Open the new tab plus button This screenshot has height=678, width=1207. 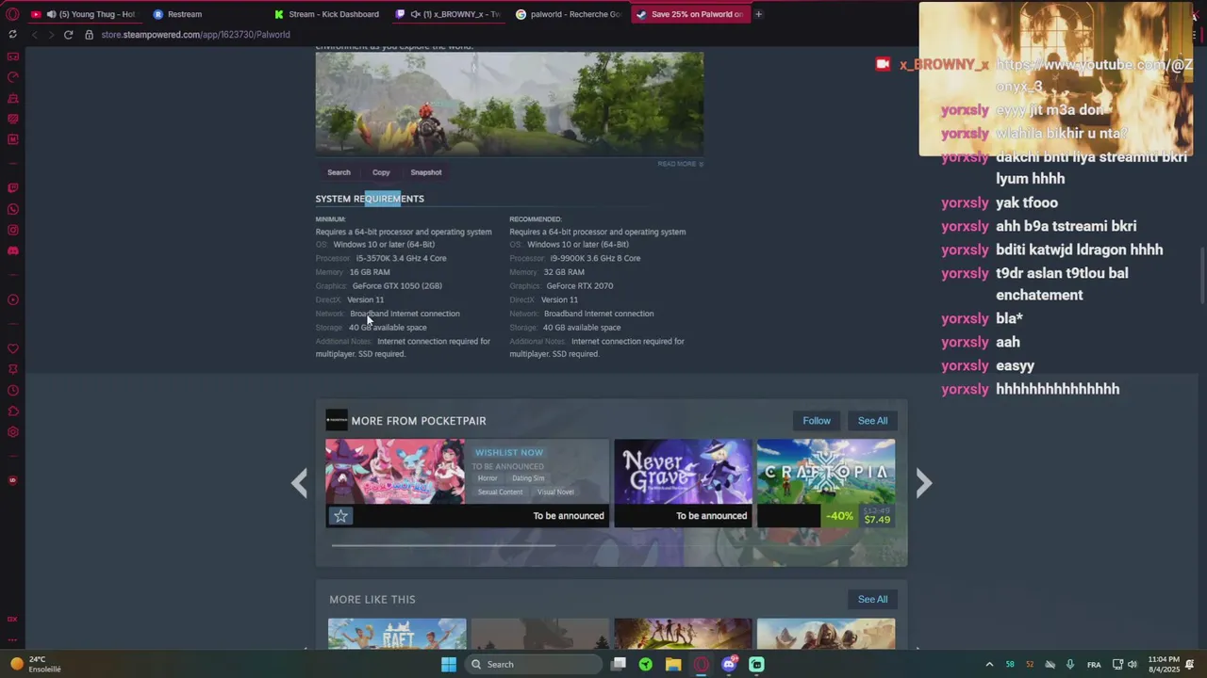tap(758, 14)
